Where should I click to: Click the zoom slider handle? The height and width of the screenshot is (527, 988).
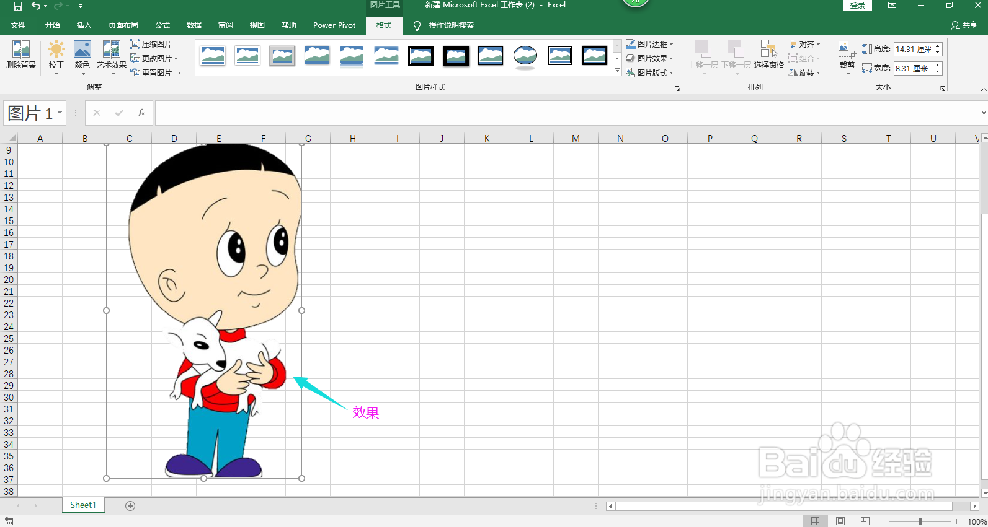pos(920,522)
